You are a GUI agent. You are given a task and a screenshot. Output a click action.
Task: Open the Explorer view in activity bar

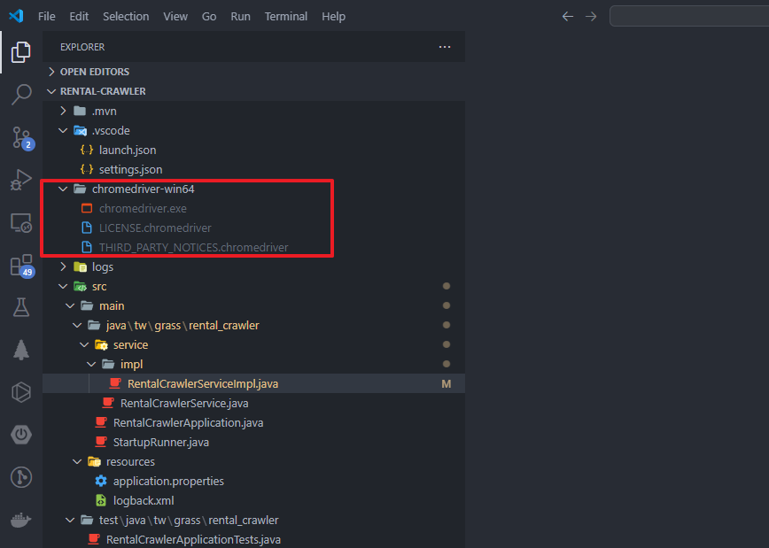click(x=21, y=52)
